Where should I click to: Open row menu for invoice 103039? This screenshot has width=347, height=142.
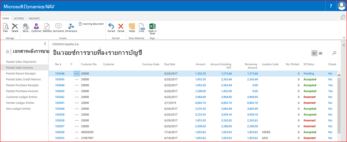pyautogui.click(x=77, y=114)
